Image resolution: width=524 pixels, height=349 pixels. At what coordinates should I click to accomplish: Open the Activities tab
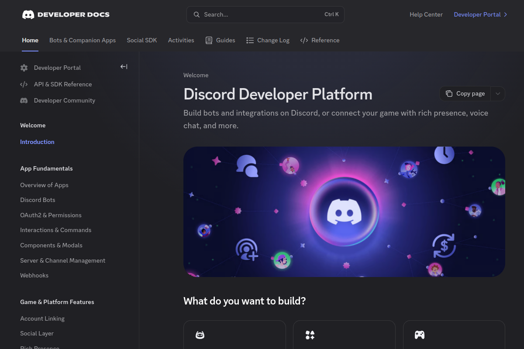coord(181,40)
